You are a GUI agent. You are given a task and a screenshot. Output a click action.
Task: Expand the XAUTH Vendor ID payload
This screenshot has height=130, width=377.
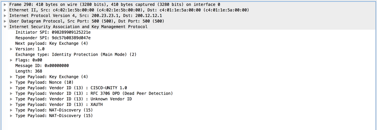tap(11, 105)
